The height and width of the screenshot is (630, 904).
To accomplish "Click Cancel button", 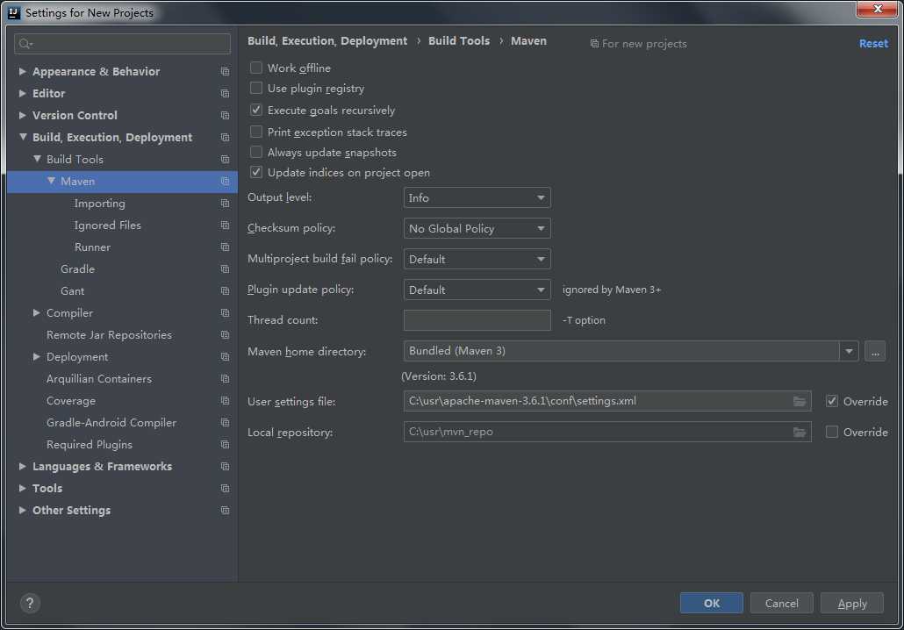I will click(x=781, y=603).
